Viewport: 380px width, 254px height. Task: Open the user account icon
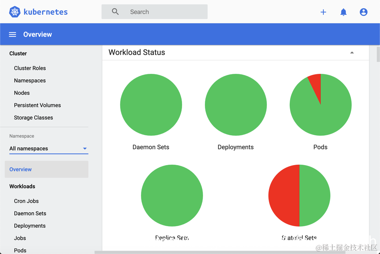point(363,12)
